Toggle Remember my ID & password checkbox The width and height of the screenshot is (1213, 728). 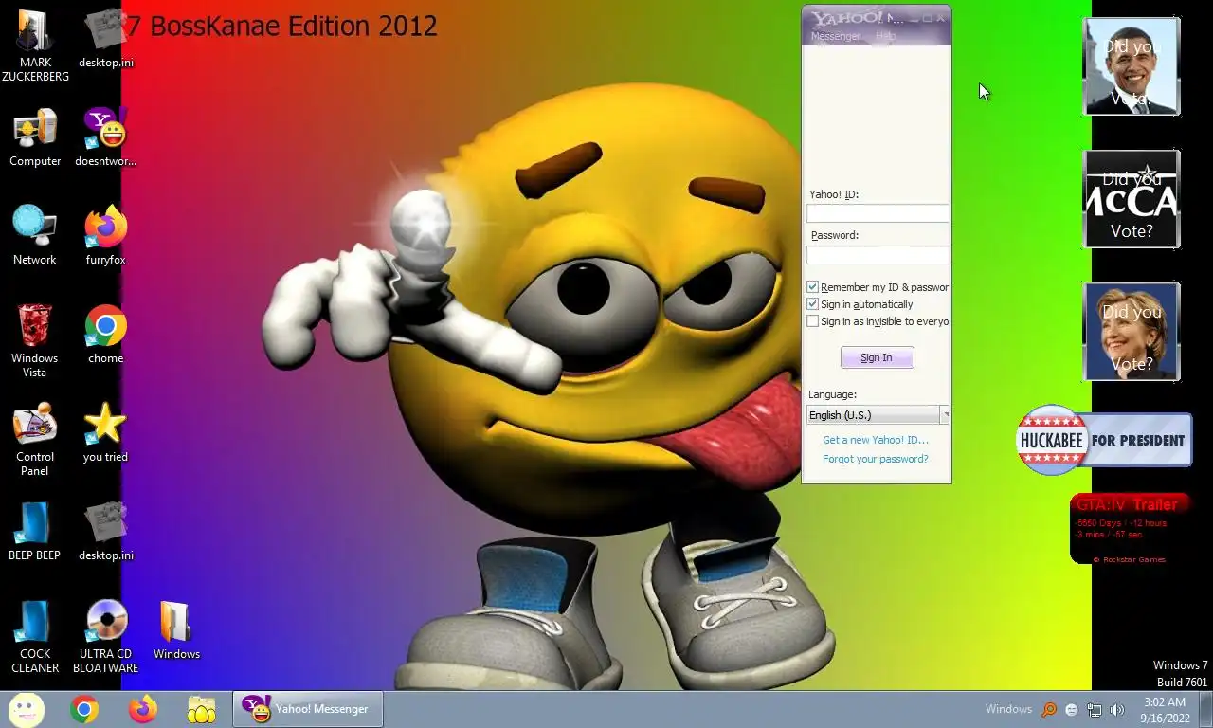coord(812,287)
